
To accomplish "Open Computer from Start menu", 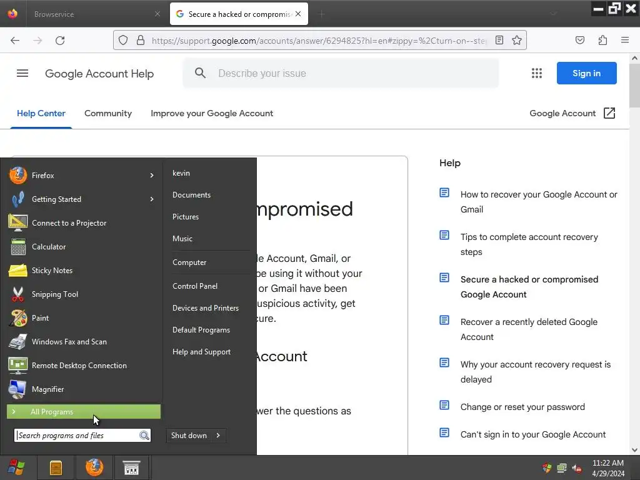I will point(189,262).
